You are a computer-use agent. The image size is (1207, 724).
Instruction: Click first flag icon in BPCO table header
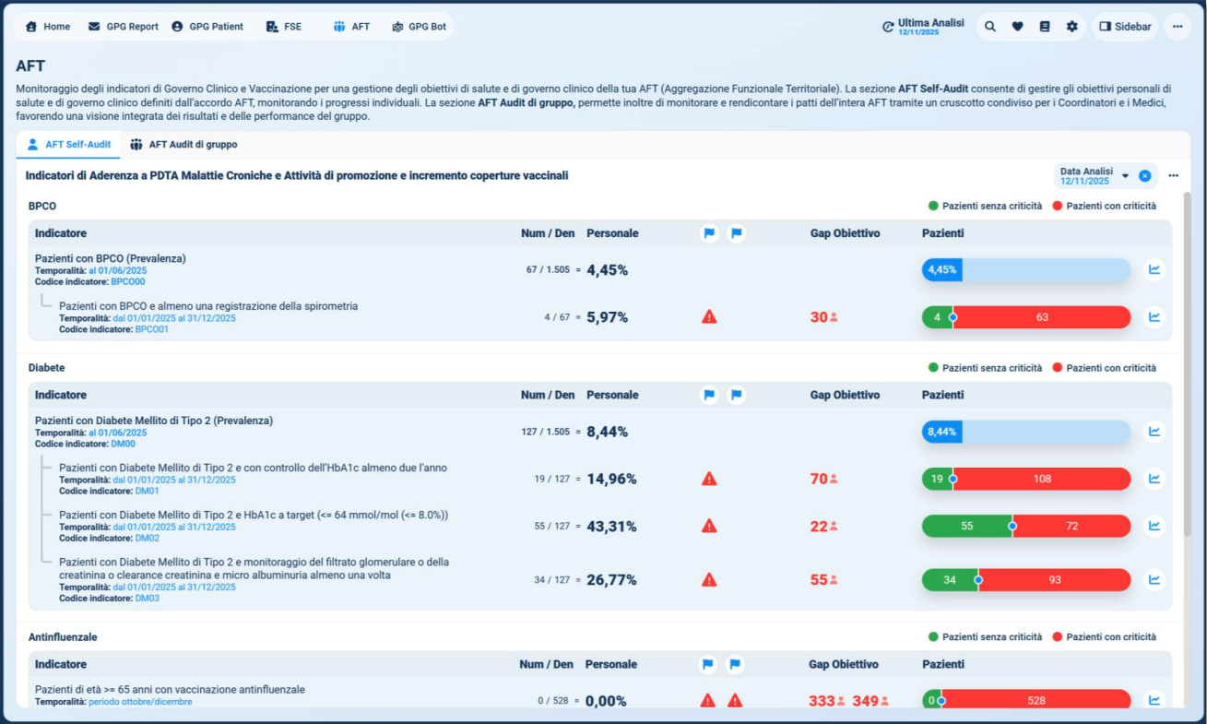(x=709, y=233)
